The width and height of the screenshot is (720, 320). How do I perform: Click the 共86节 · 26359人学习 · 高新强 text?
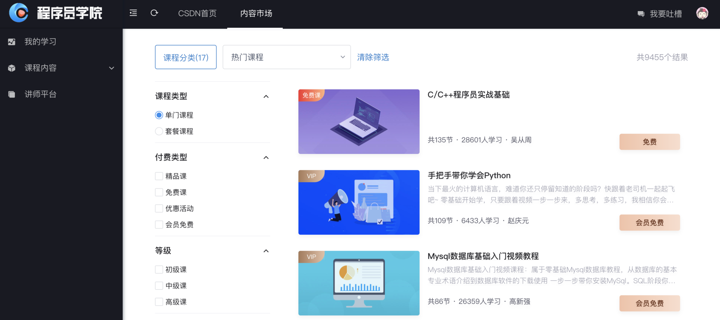[x=479, y=301]
